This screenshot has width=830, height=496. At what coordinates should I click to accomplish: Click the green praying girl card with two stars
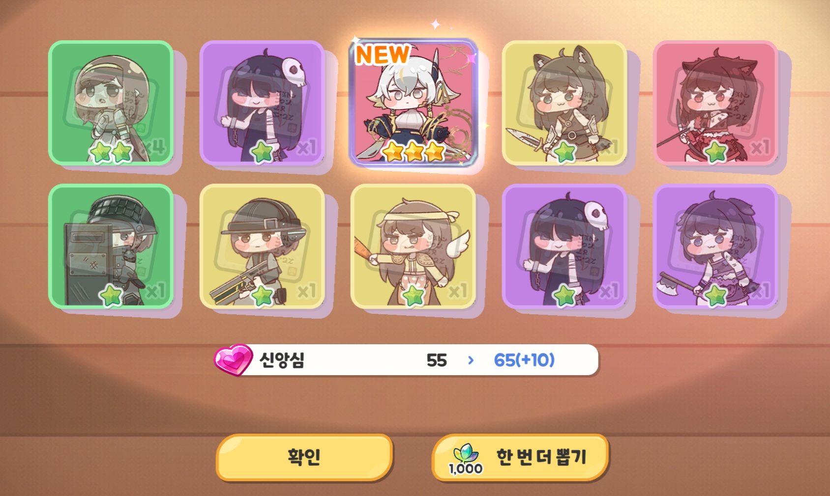pyautogui.click(x=111, y=103)
